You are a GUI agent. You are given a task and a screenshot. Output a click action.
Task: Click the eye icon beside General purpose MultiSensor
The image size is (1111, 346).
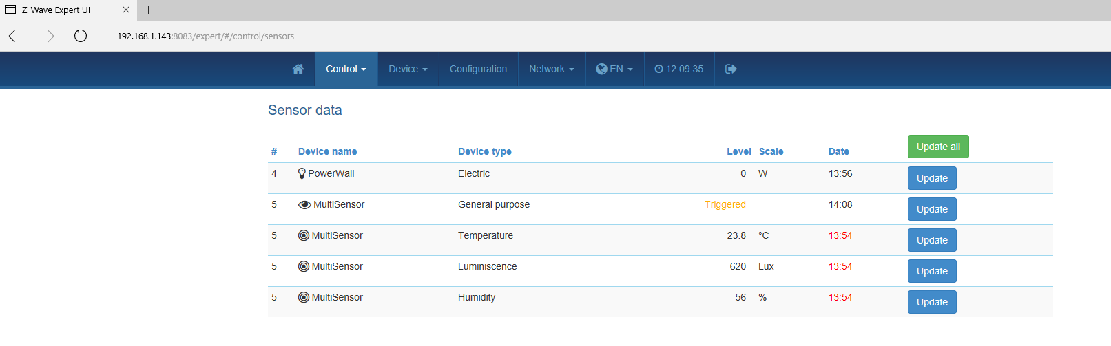click(304, 204)
